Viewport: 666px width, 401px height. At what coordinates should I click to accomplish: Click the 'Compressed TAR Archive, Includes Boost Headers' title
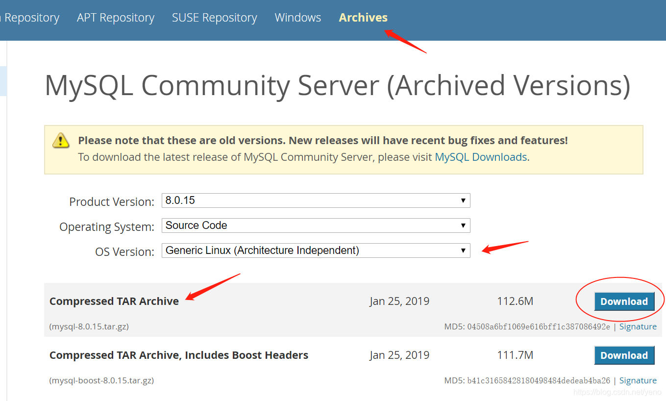(179, 355)
